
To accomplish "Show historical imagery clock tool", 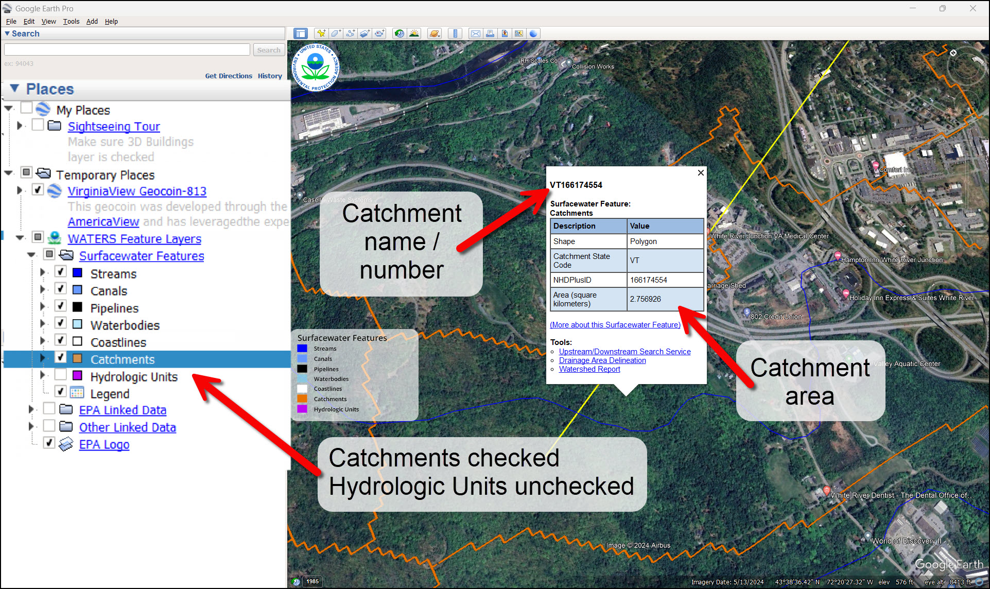I will point(399,33).
